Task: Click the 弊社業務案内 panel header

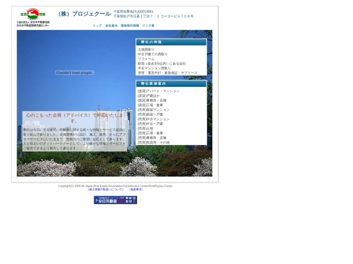Action: tap(171, 83)
